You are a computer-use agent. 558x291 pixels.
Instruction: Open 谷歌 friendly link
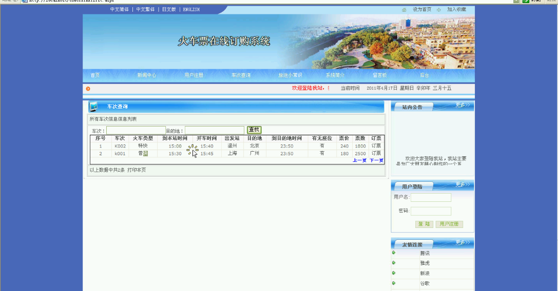[425, 283]
